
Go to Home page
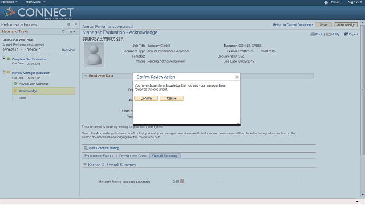tap(334, 2)
